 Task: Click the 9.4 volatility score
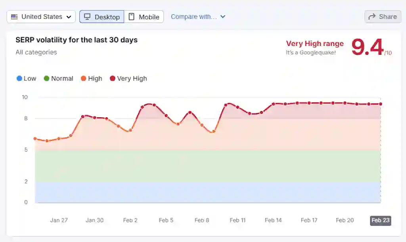[x=367, y=47]
